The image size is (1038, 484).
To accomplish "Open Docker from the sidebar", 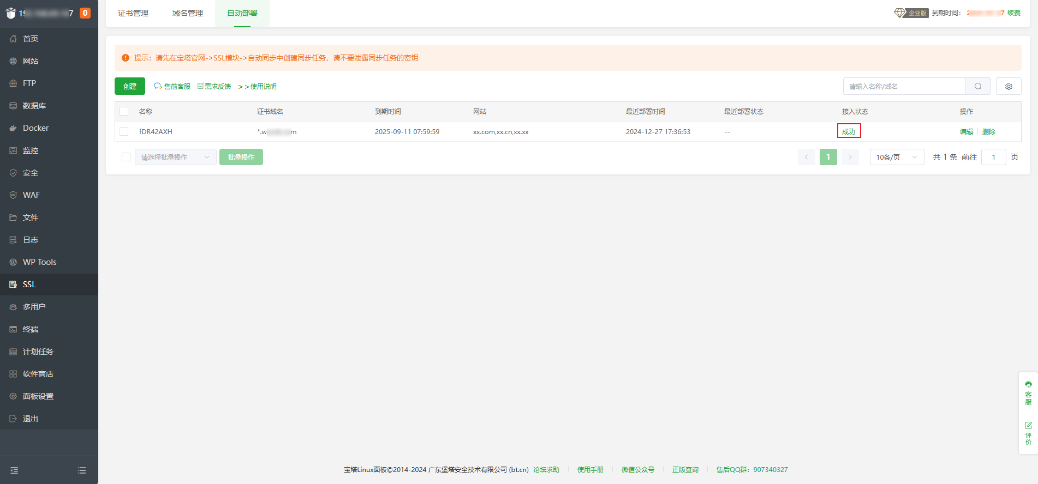I will click(x=36, y=128).
